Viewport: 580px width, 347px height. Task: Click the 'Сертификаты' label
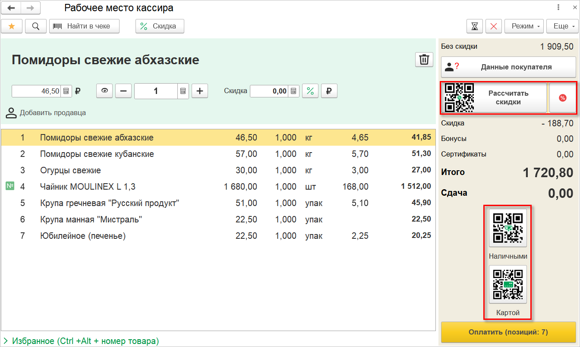[x=463, y=154]
